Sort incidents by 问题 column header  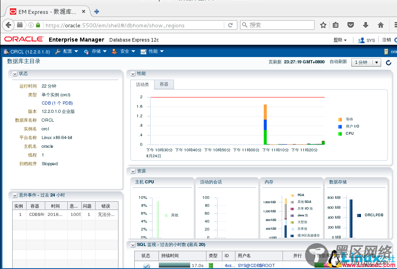(x=88, y=206)
